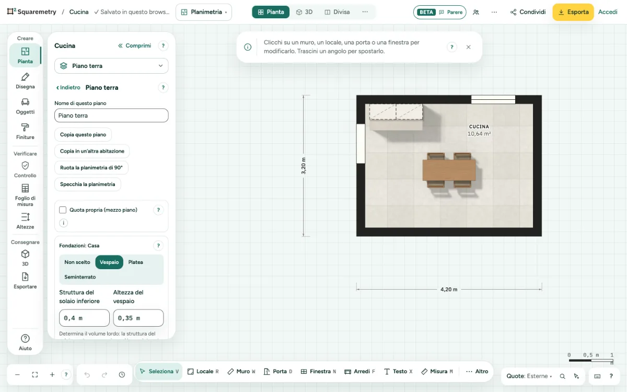Select the Seminterrato foundation option
The width and height of the screenshot is (627, 392).
[x=80, y=277]
